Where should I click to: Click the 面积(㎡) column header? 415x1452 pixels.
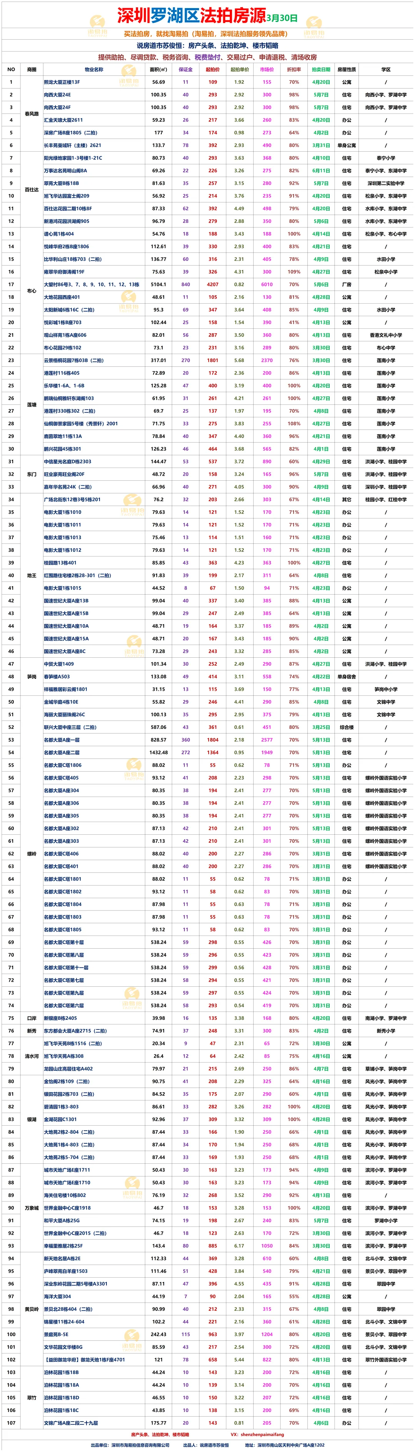[x=158, y=69]
